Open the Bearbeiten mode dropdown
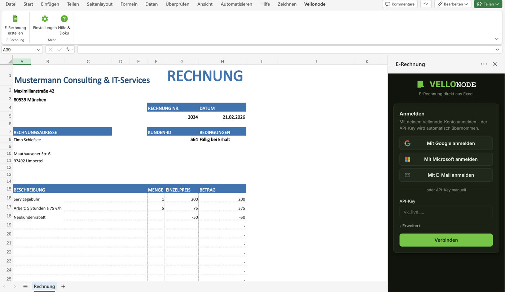The image size is (505, 292). 453,4
